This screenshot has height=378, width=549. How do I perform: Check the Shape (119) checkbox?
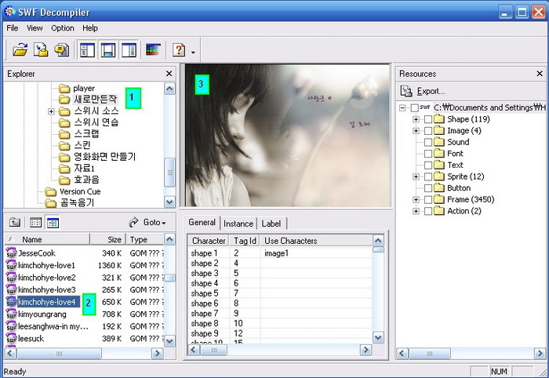pyautogui.click(x=428, y=119)
